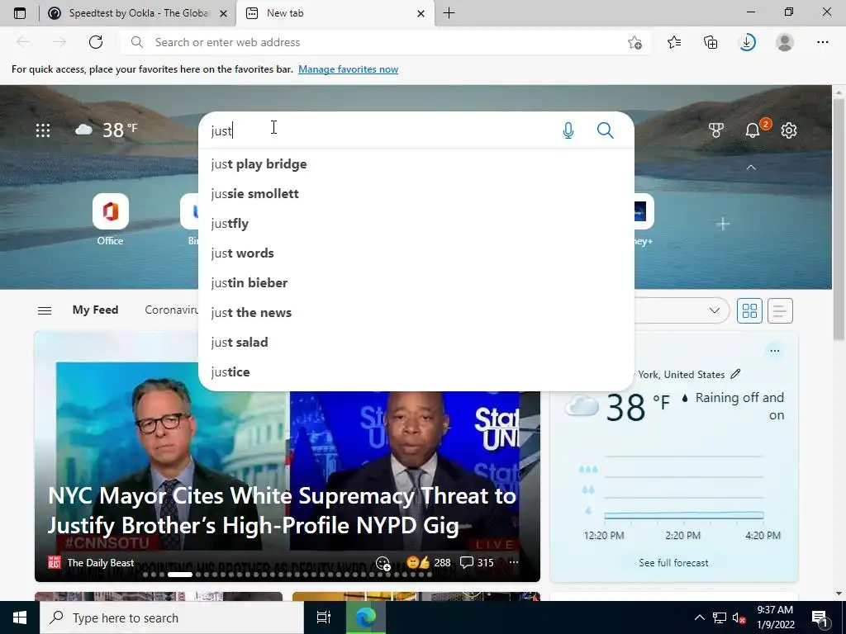The height and width of the screenshot is (634, 846).
Task: Add a new quick link with the plus icon
Action: pos(723,224)
